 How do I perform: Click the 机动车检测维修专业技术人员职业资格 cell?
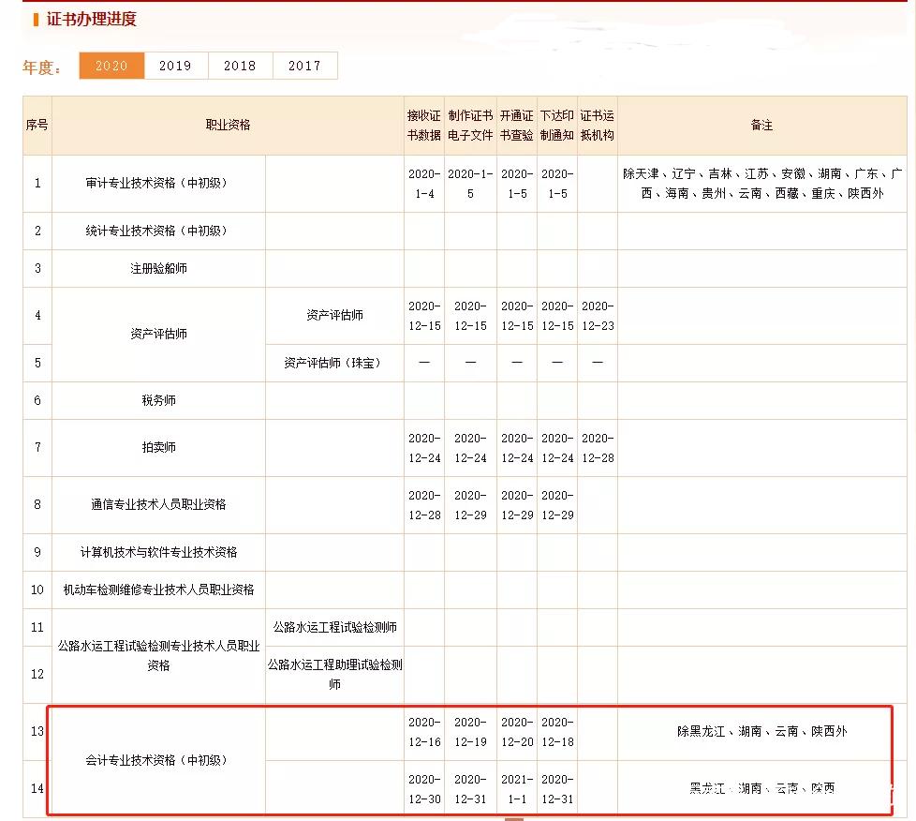pos(158,590)
